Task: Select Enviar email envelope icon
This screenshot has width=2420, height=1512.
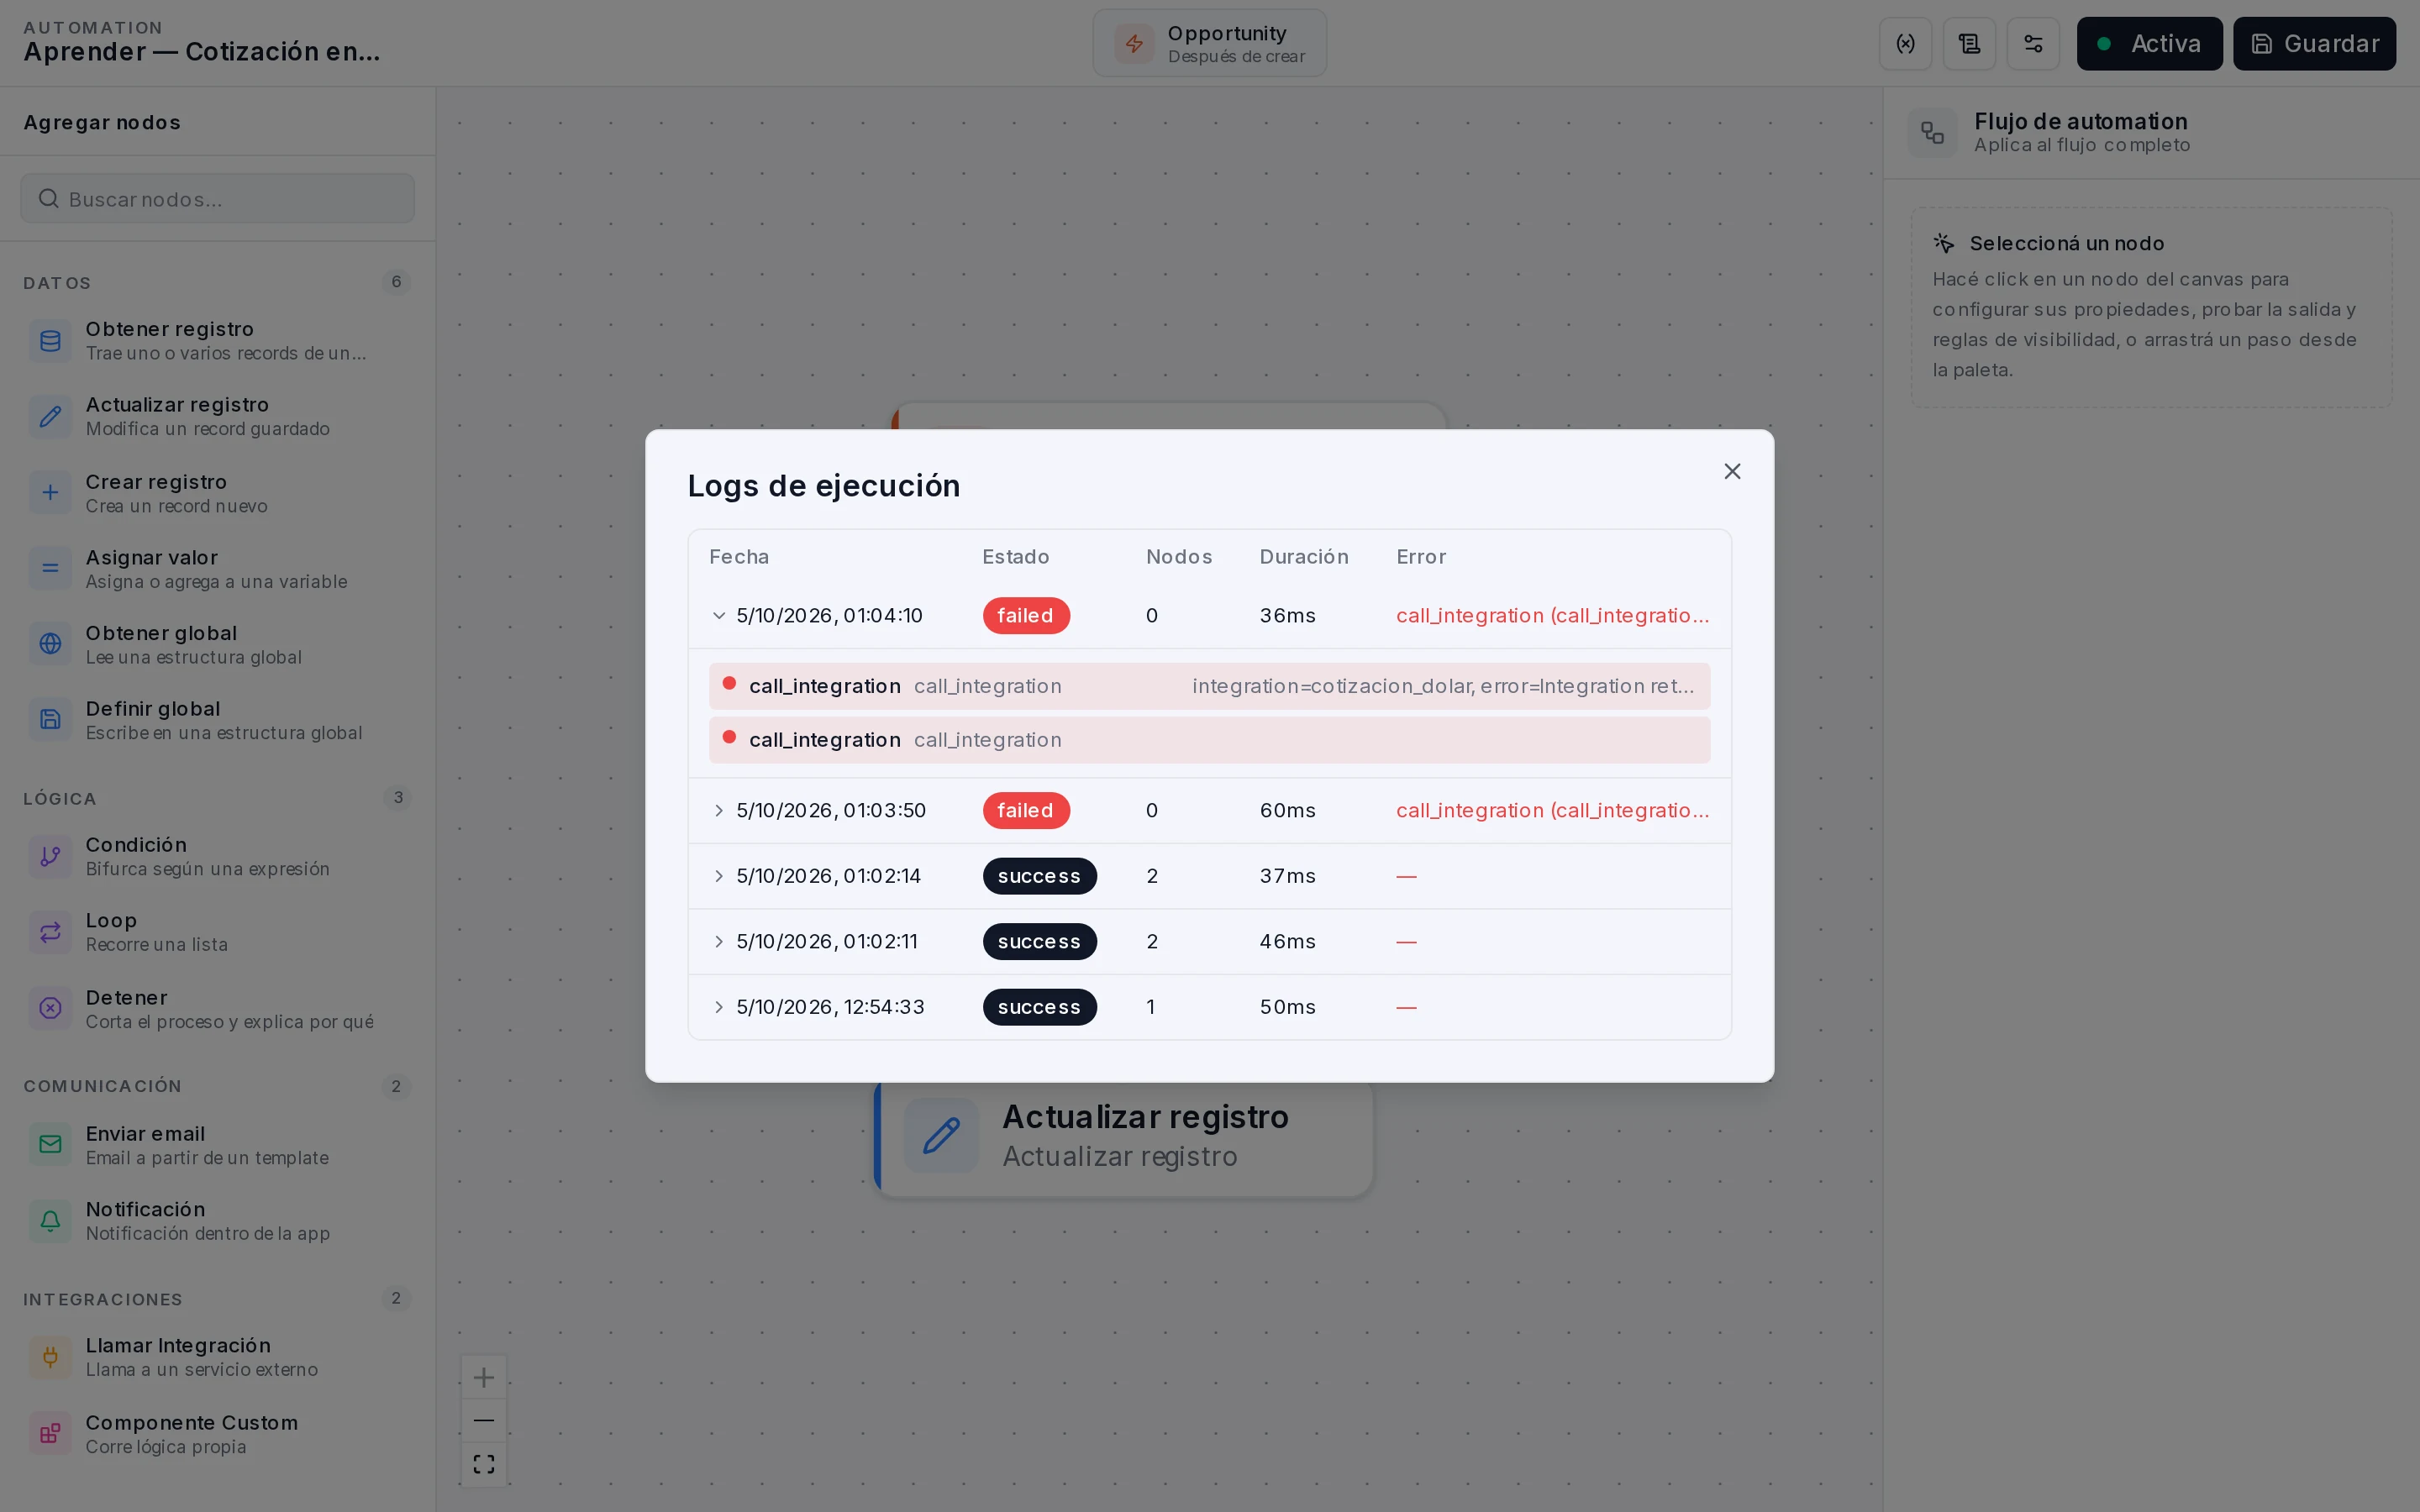Action: pos(50,1144)
